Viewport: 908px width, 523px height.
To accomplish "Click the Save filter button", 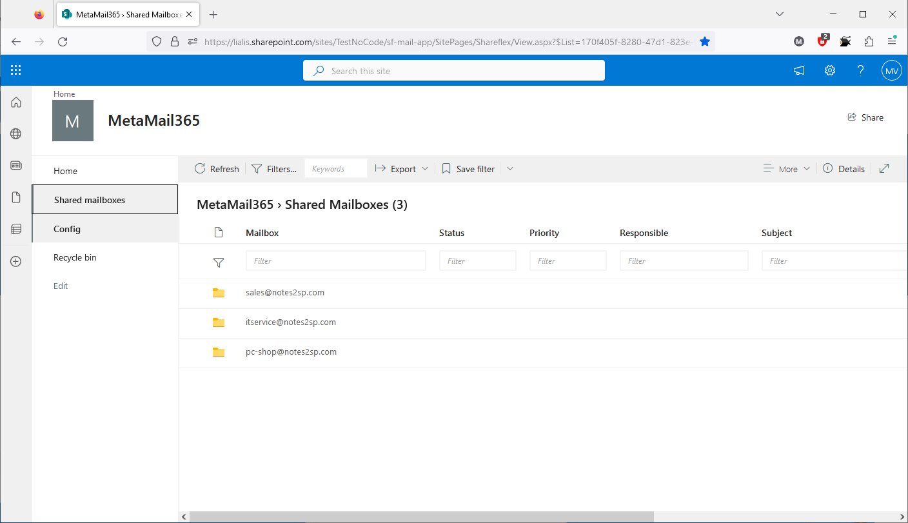I will click(469, 169).
